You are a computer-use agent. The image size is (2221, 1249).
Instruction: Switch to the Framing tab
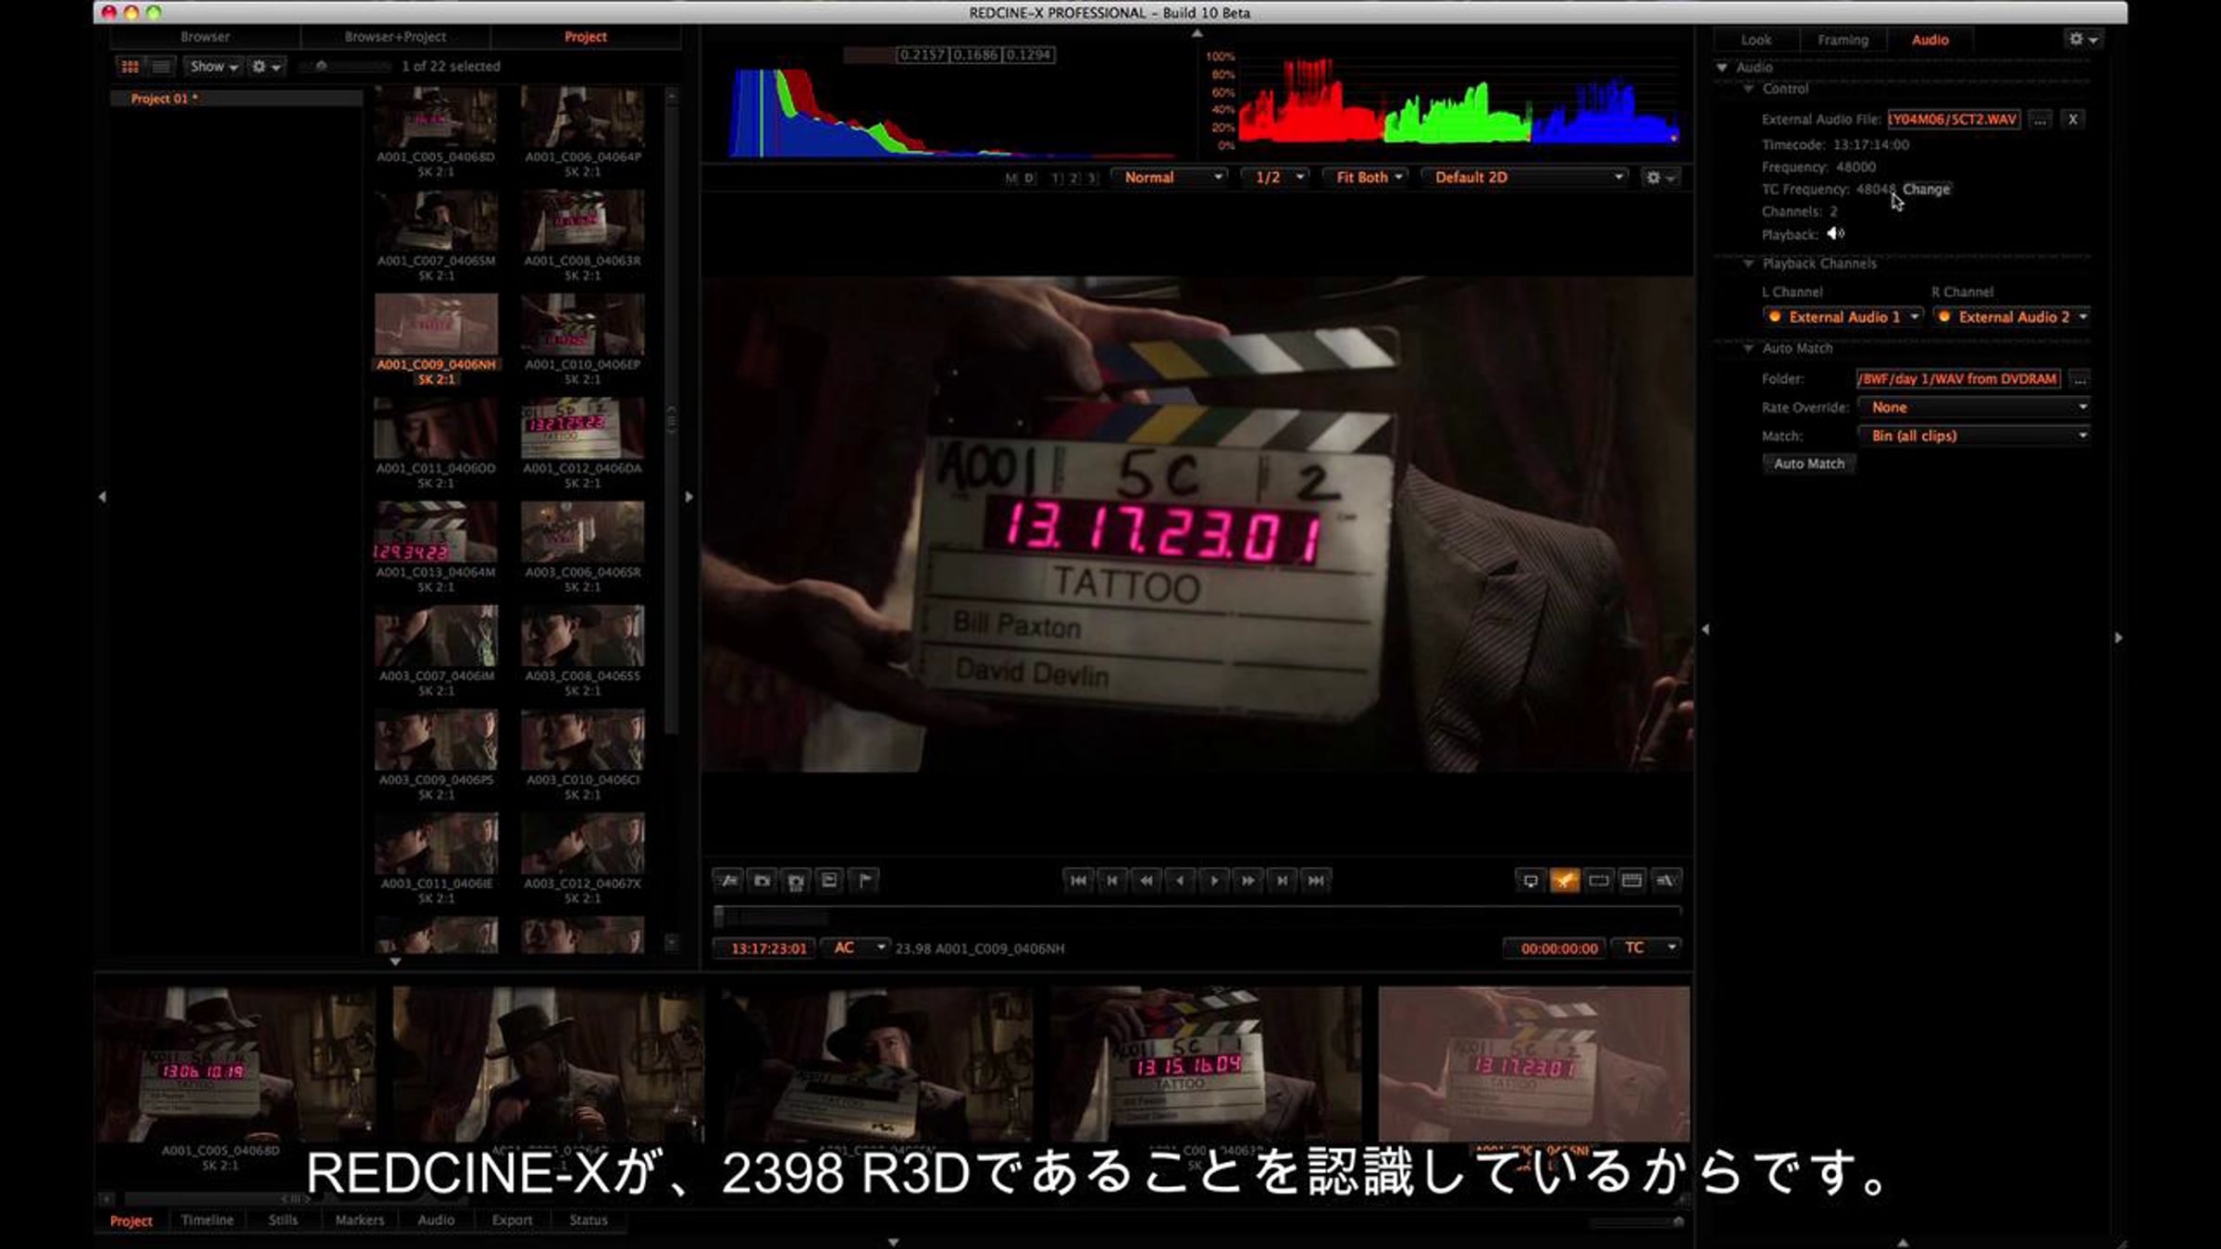(1842, 40)
